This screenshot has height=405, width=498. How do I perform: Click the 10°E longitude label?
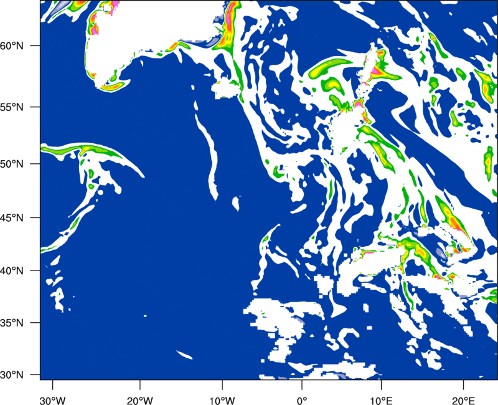coord(381,401)
